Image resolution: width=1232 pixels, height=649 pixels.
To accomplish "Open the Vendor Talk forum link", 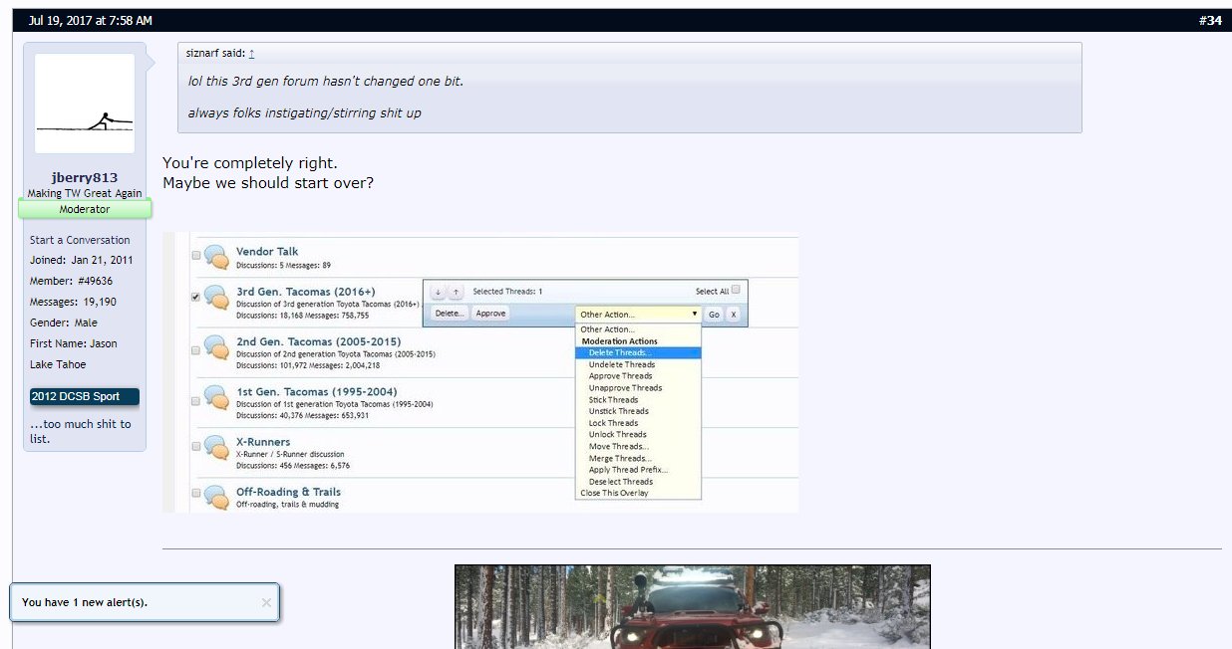I will pyautogui.click(x=267, y=252).
